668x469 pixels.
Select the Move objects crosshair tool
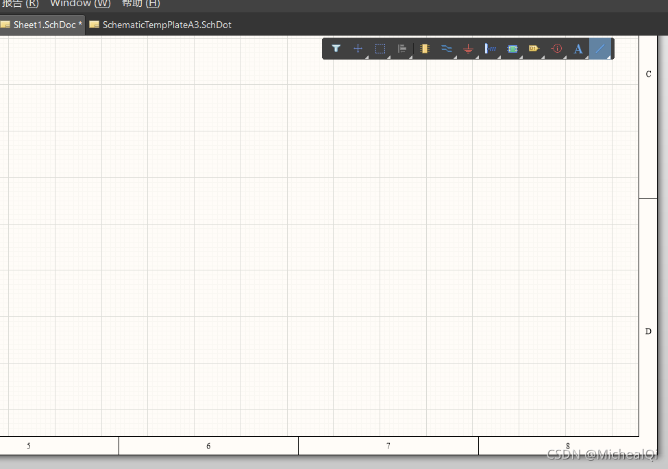(x=358, y=49)
